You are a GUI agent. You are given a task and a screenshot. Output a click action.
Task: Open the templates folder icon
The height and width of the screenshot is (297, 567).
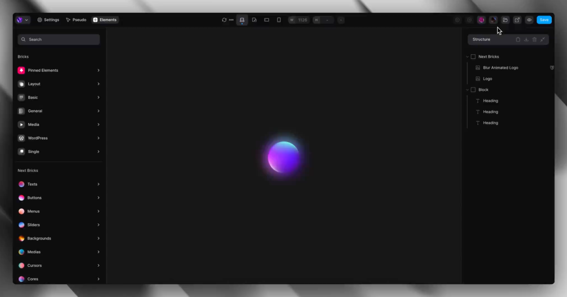pos(505,20)
